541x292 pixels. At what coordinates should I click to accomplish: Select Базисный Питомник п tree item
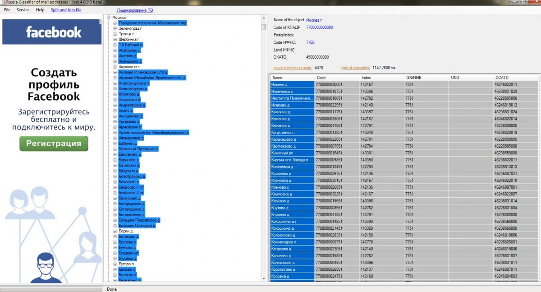tap(138, 149)
